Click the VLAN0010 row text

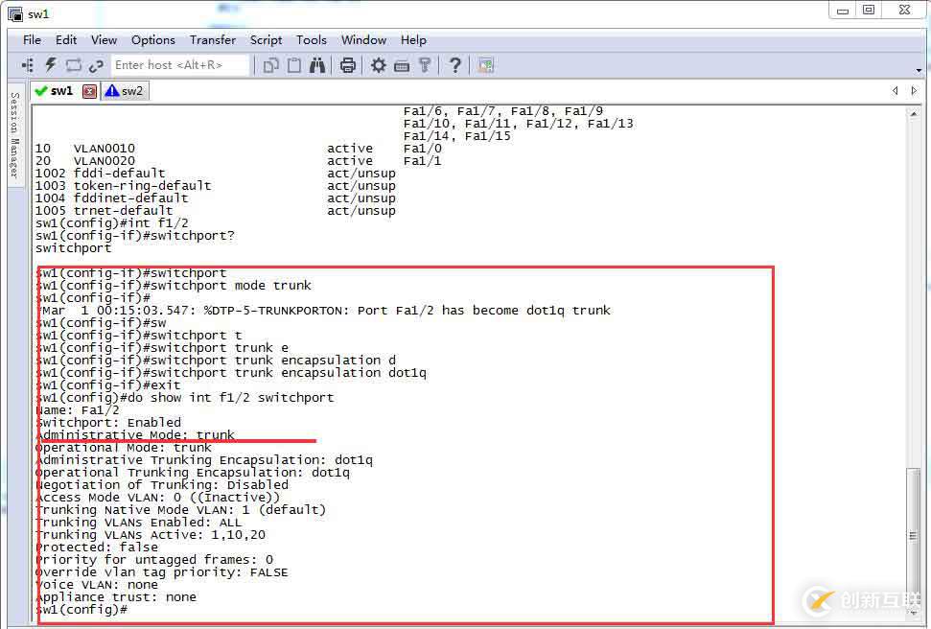[105, 149]
